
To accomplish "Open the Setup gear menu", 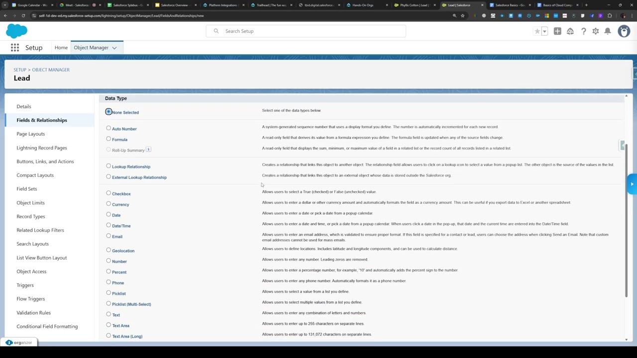I will click(596, 31).
